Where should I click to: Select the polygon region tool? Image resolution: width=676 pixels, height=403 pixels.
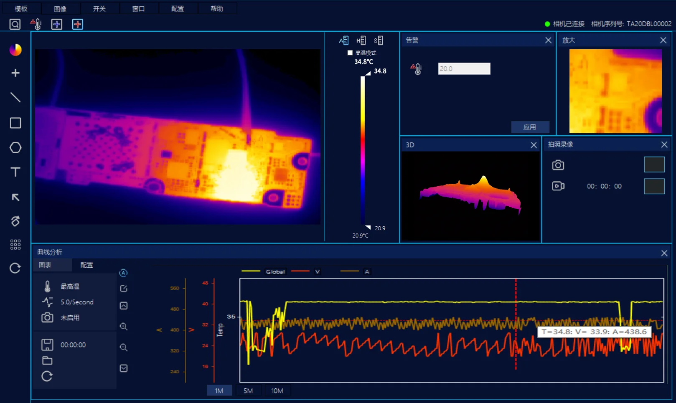[x=15, y=147]
